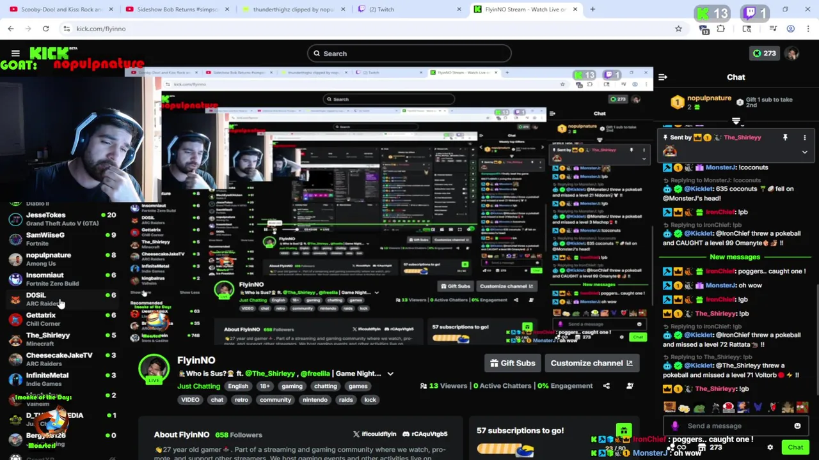Open pinned message options menu

click(805, 137)
